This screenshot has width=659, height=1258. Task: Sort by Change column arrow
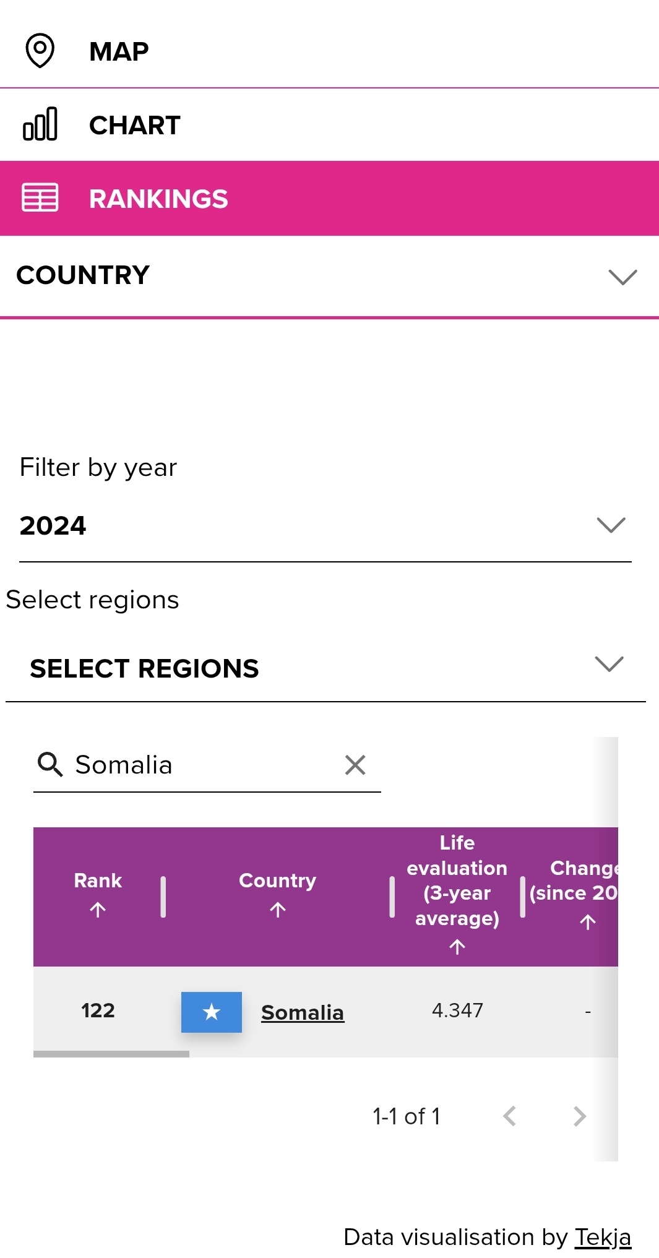click(588, 922)
